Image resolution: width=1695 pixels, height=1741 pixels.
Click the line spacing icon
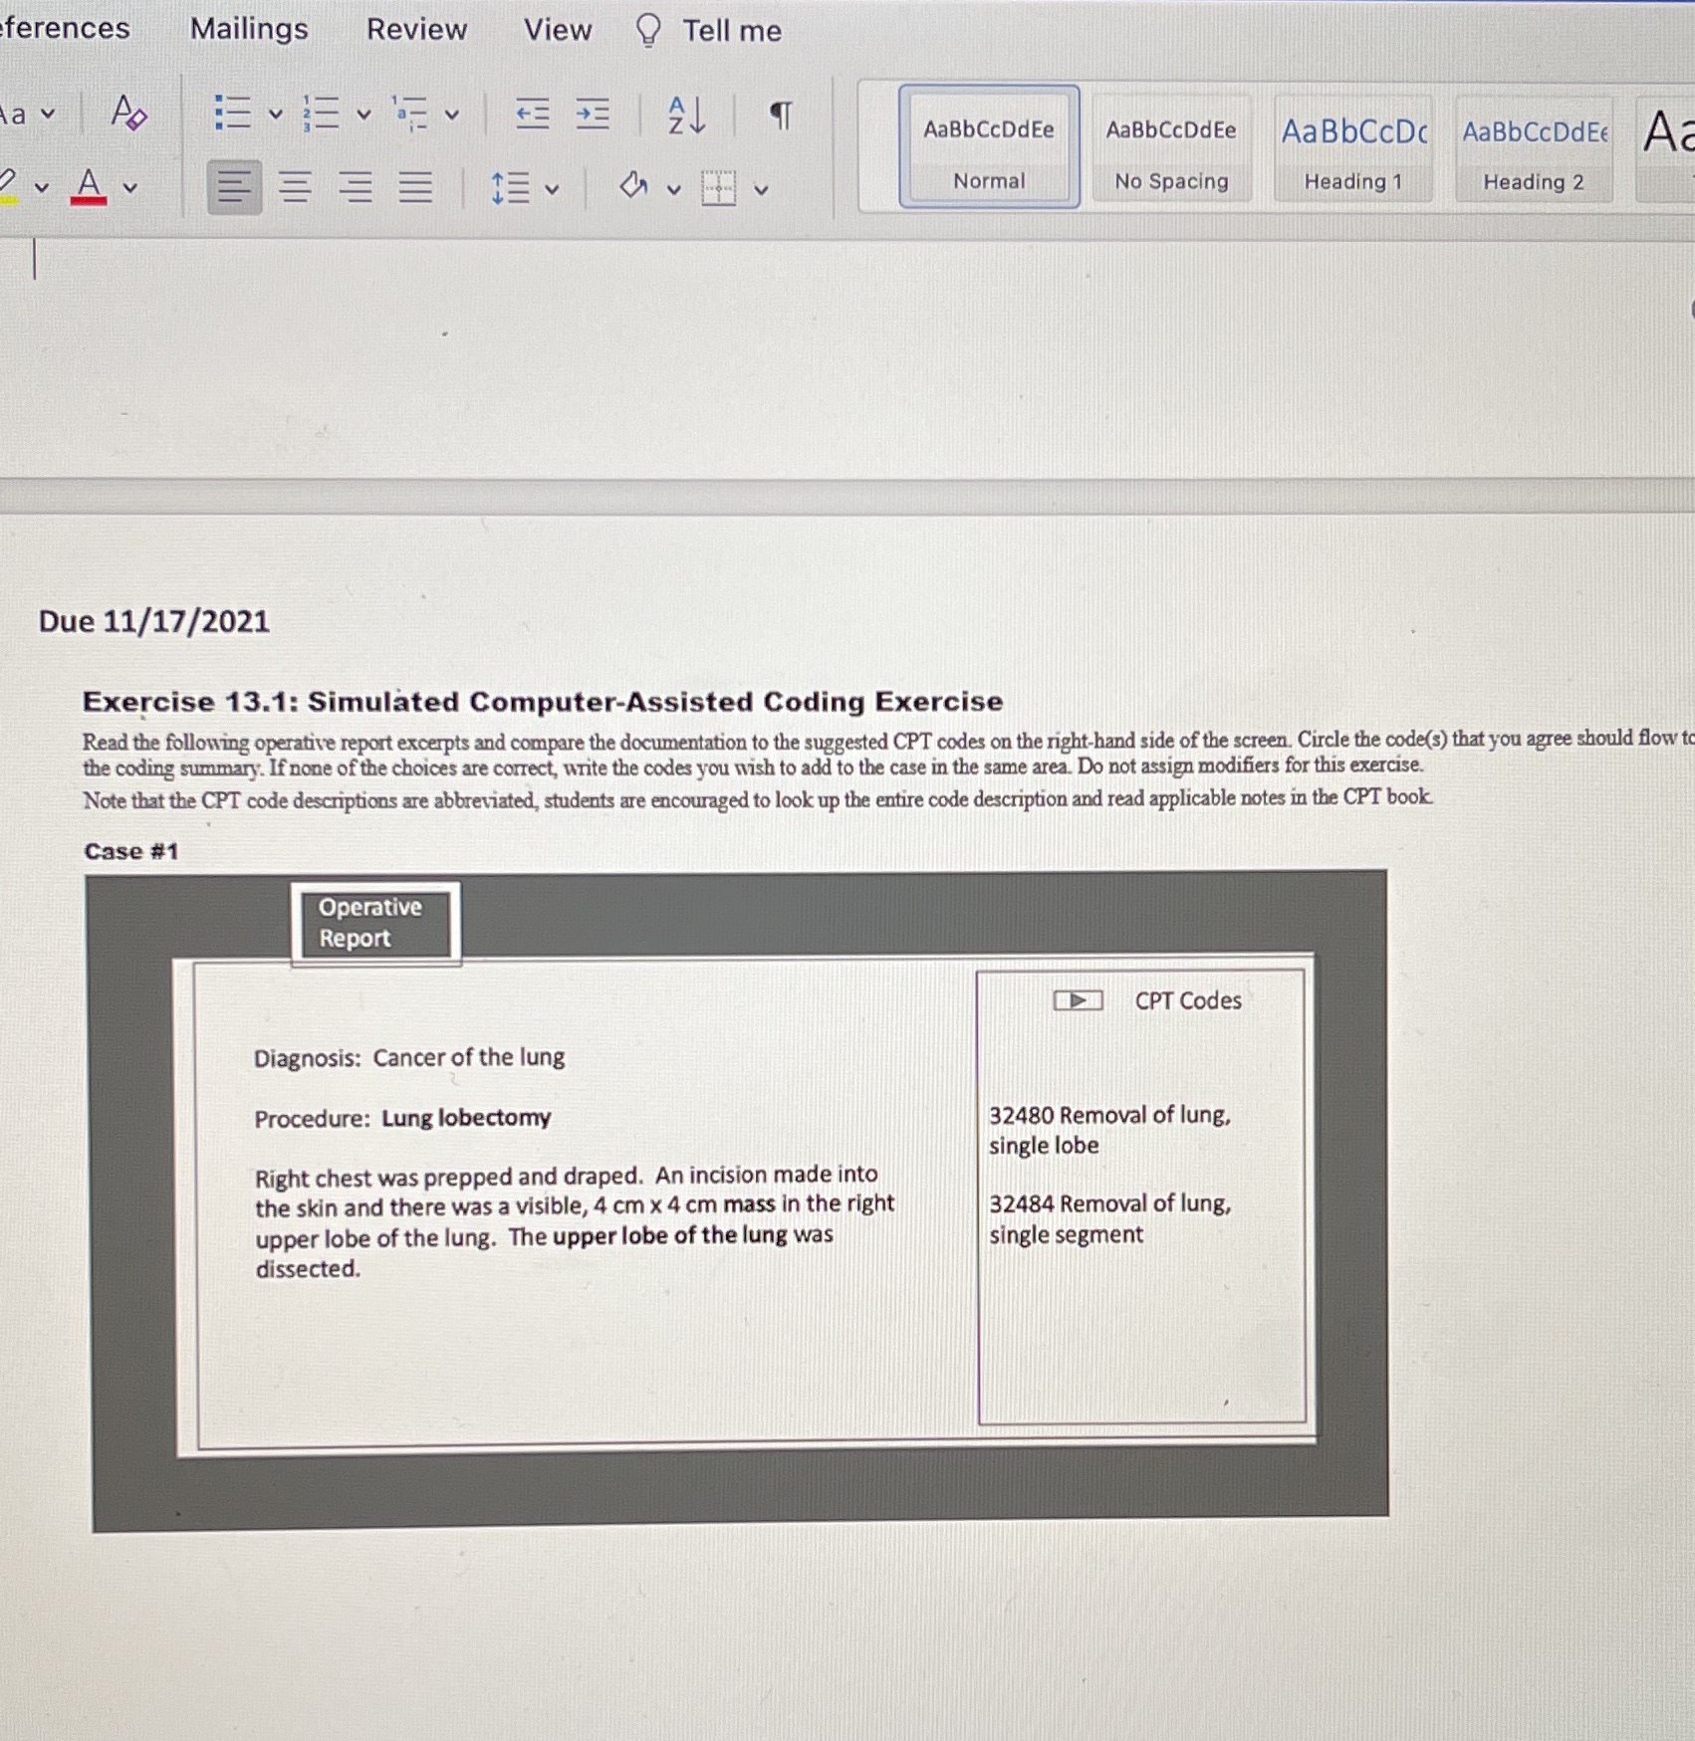(x=510, y=187)
